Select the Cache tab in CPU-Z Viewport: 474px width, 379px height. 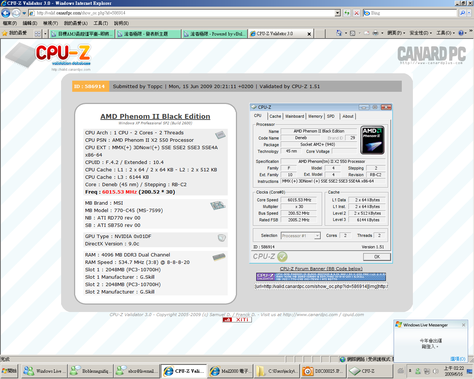275,116
